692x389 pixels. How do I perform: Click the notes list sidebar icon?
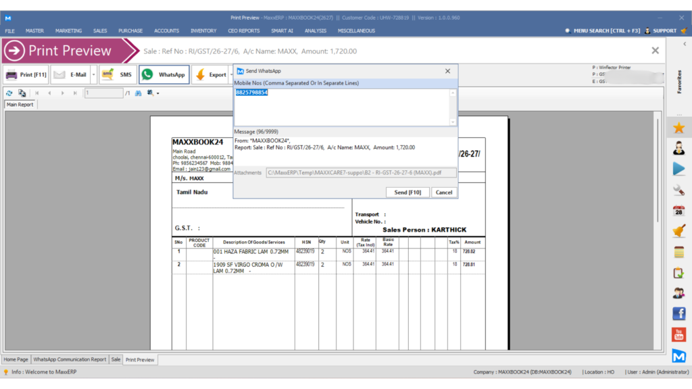(x=678, y=252)
